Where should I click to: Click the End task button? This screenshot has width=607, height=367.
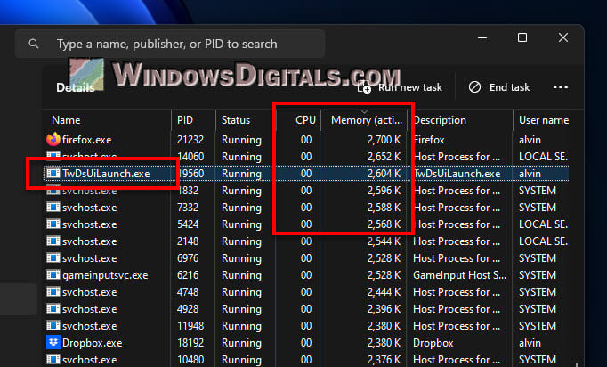[499, 87]
